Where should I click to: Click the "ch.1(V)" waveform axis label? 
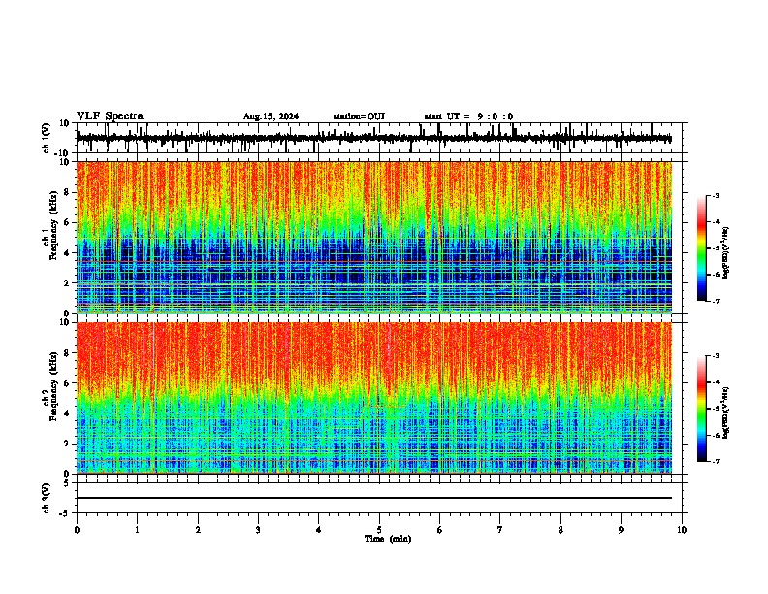[x=47, y=138]
